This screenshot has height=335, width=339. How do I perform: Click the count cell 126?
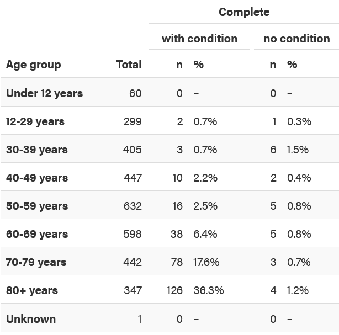(174, 290)
